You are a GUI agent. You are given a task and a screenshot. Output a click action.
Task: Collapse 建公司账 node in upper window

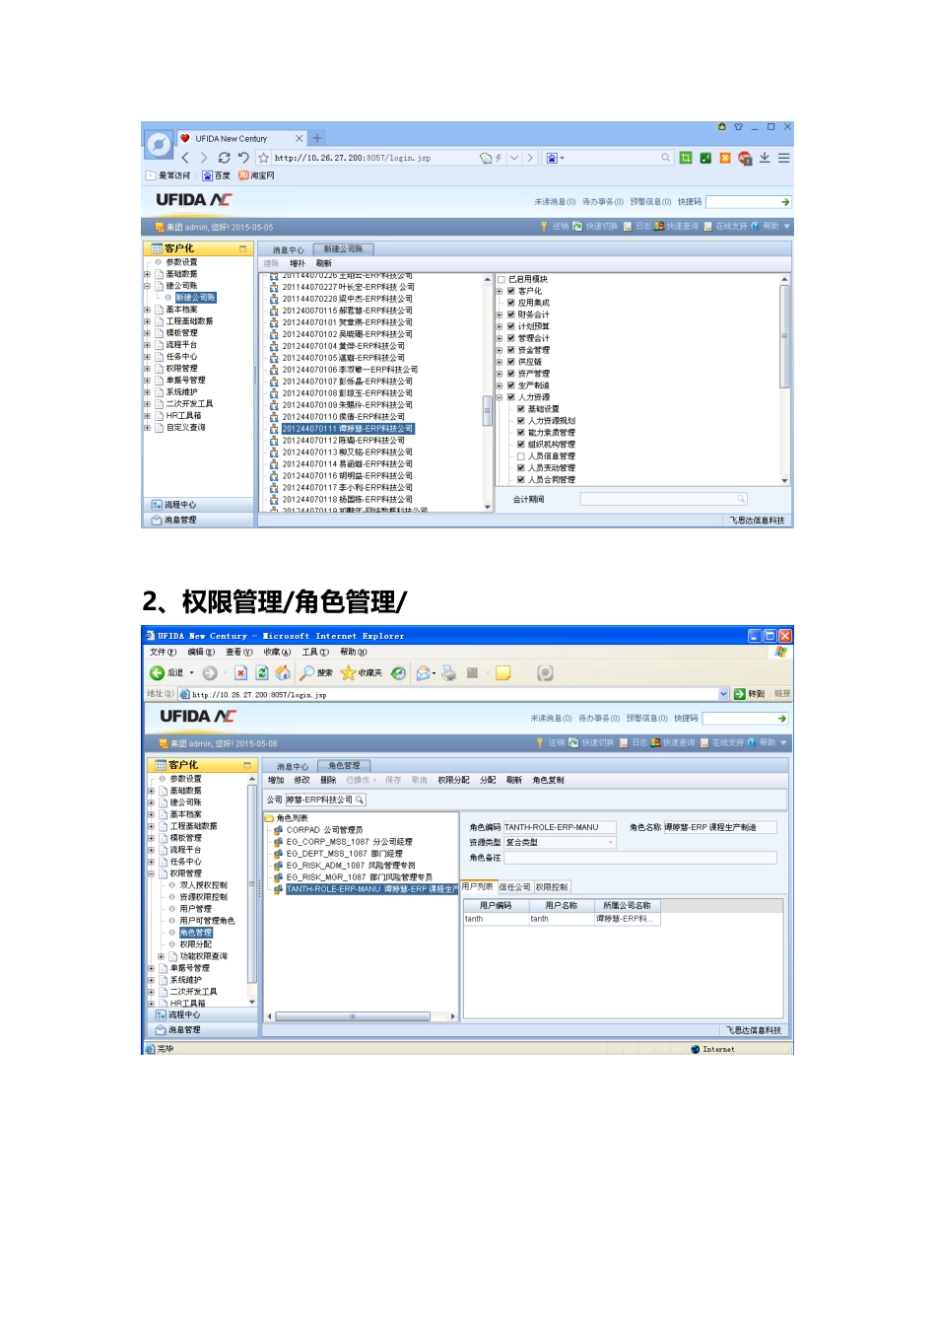pyautogui.click(x=148, y=286)
